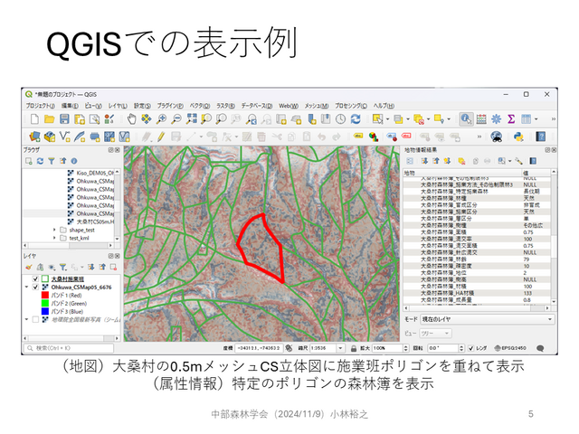
Task: Save the project with the floppy disk icon
Action: point(64,118)
